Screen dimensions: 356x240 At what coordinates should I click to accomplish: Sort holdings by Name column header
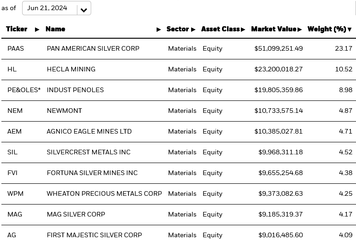pos(55,29)
